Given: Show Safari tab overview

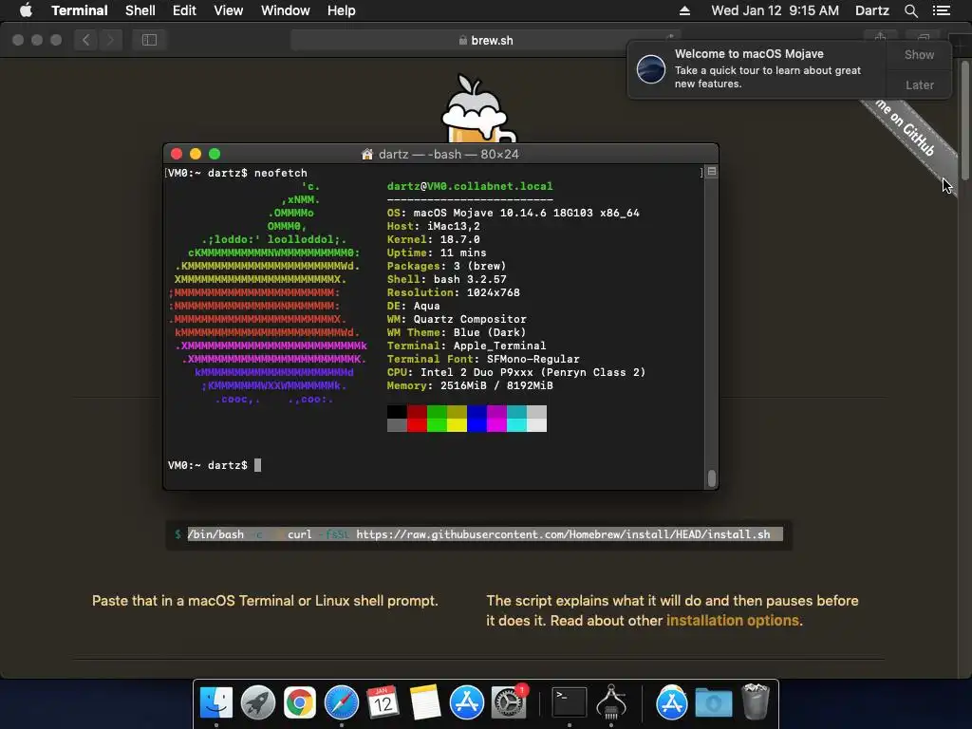Looking at the screenshot, I should [923, 38].
